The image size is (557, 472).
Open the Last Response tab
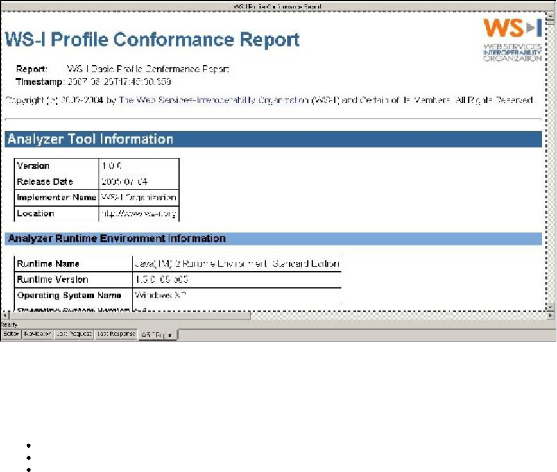[x=116, y=334]
